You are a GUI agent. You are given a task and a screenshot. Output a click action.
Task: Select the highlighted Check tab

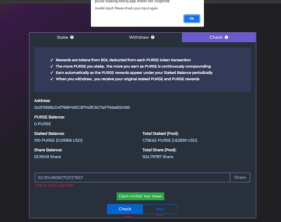pyautogui.click(x=219, y=37)
